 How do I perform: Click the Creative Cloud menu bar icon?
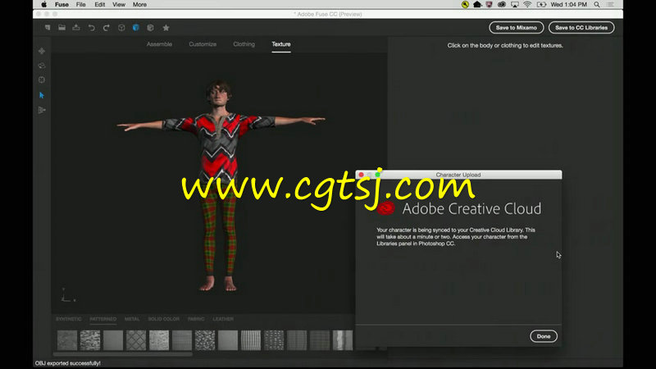point(502,5)
